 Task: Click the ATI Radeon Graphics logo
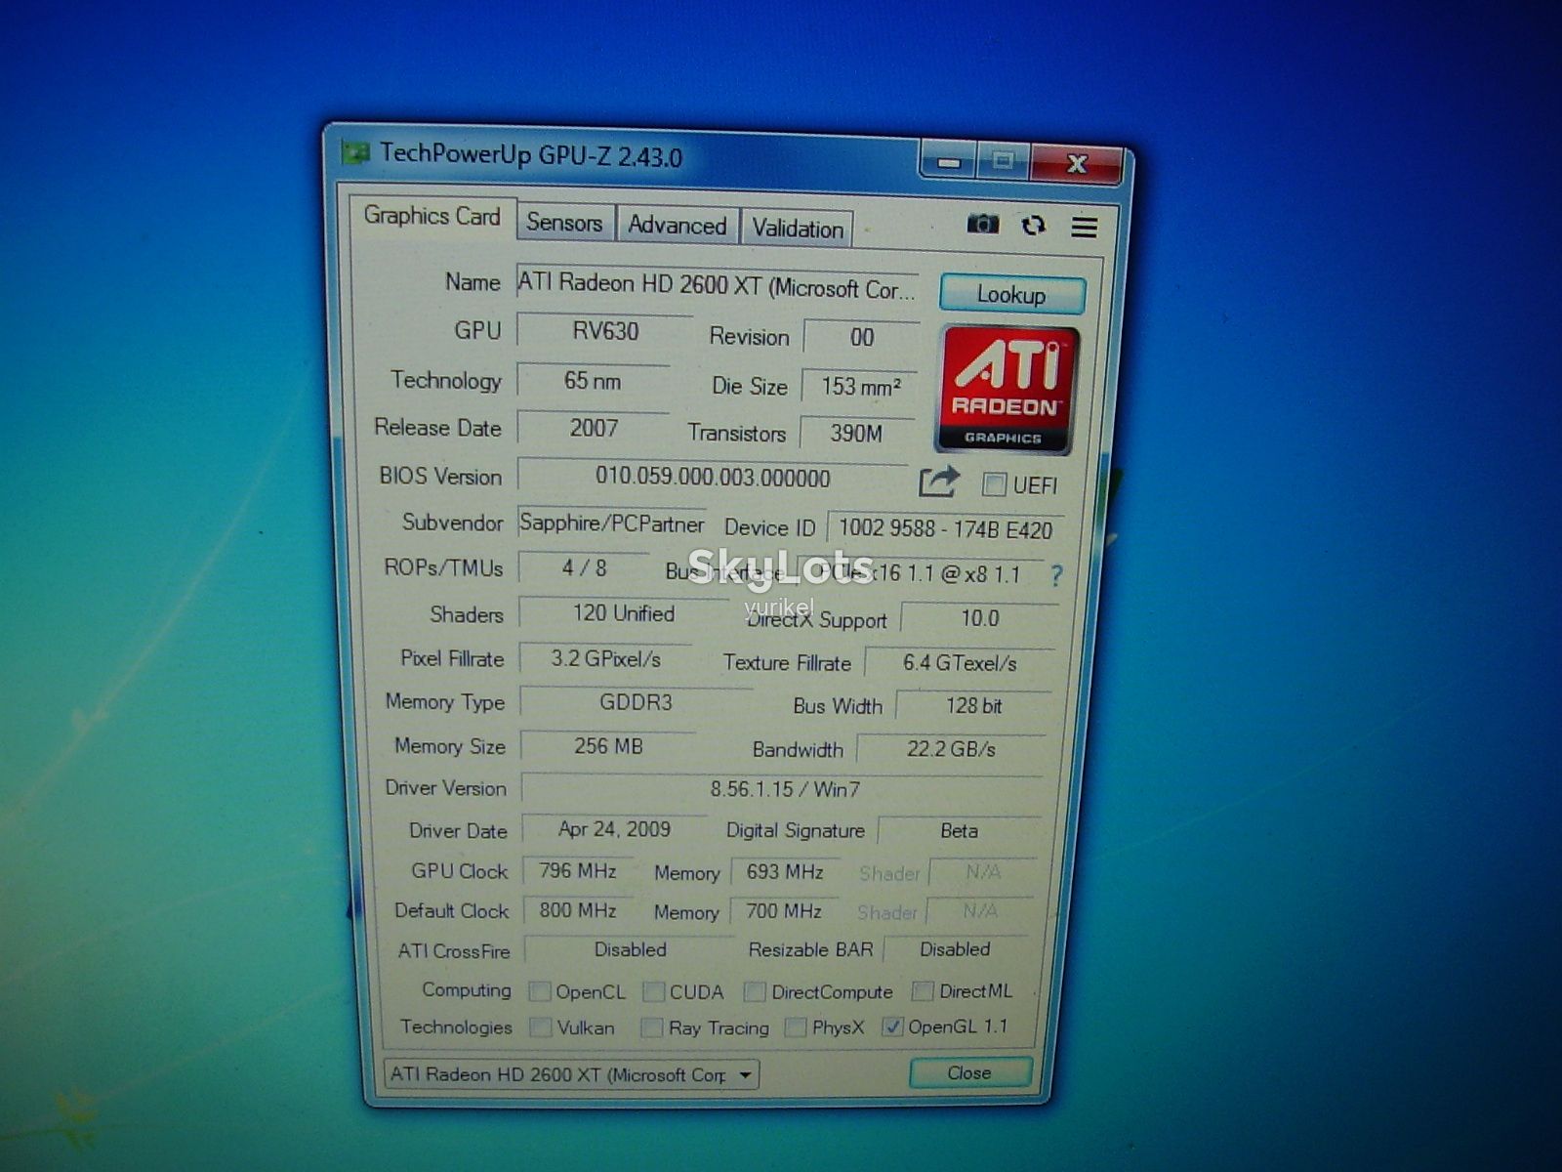(x=1007, y=391)
